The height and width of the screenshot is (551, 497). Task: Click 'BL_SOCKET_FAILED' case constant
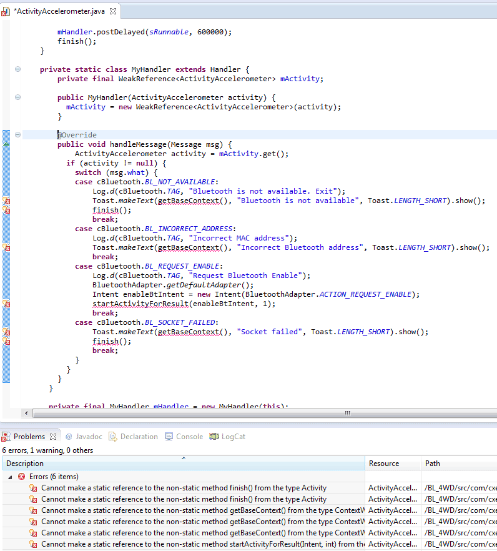point(180,322)
